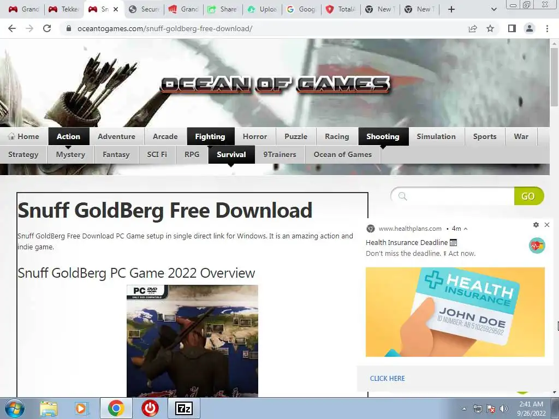Open the Mystery category

tap(70, 154)
